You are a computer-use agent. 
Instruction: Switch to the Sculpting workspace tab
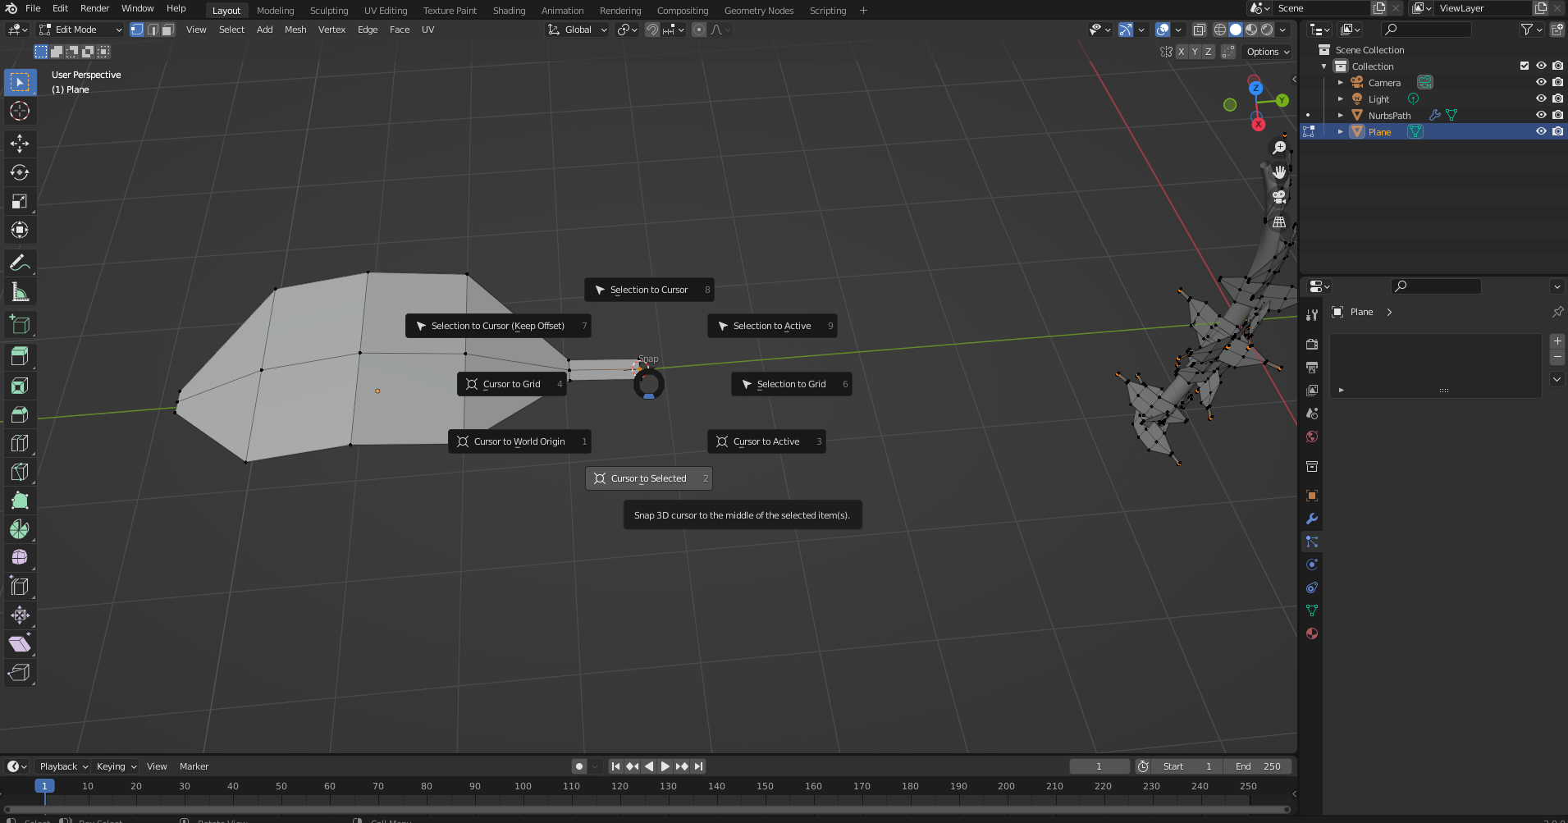pos(329,11)
